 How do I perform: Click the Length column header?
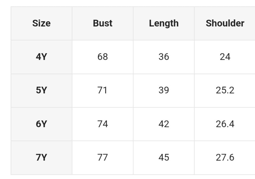(164, 23)
